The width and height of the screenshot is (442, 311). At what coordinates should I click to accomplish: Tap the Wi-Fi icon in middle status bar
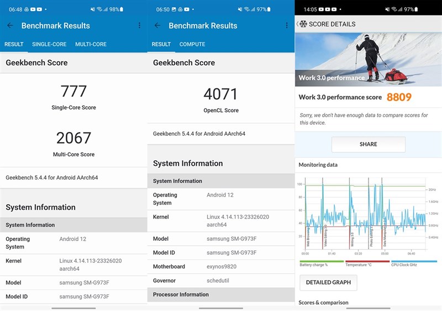click(x=246, y=9)
